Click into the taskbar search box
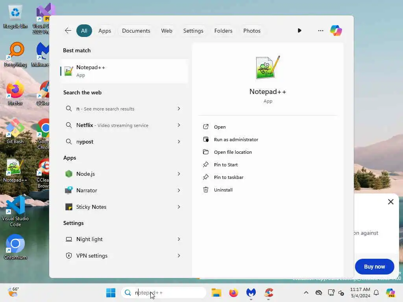 click(164, 293)
